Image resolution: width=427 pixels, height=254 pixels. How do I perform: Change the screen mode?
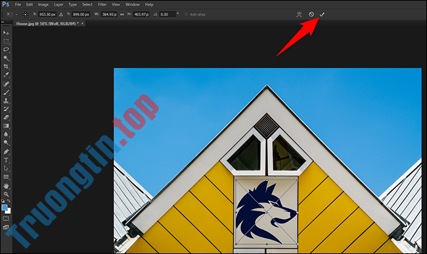(x=6, y=227)
